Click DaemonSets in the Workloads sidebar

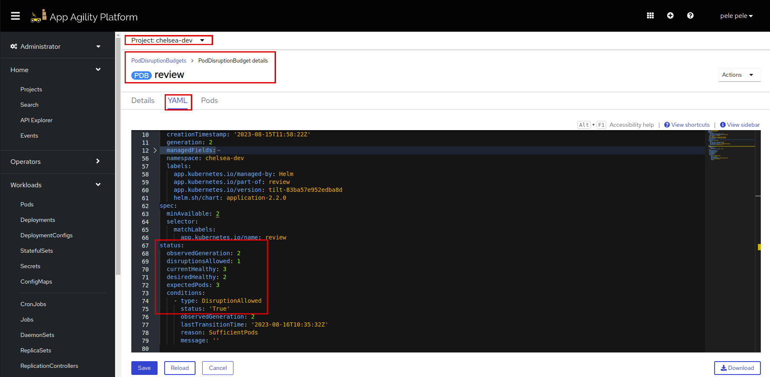click(37, 335)
